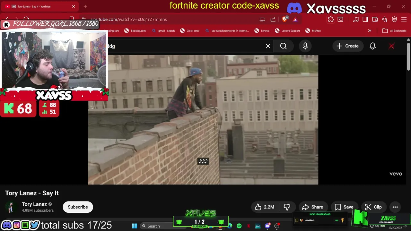Open the Booking.com bookmark
Image resolution: width=411 pixels, height=231 pixels.
tap(135, 31)
